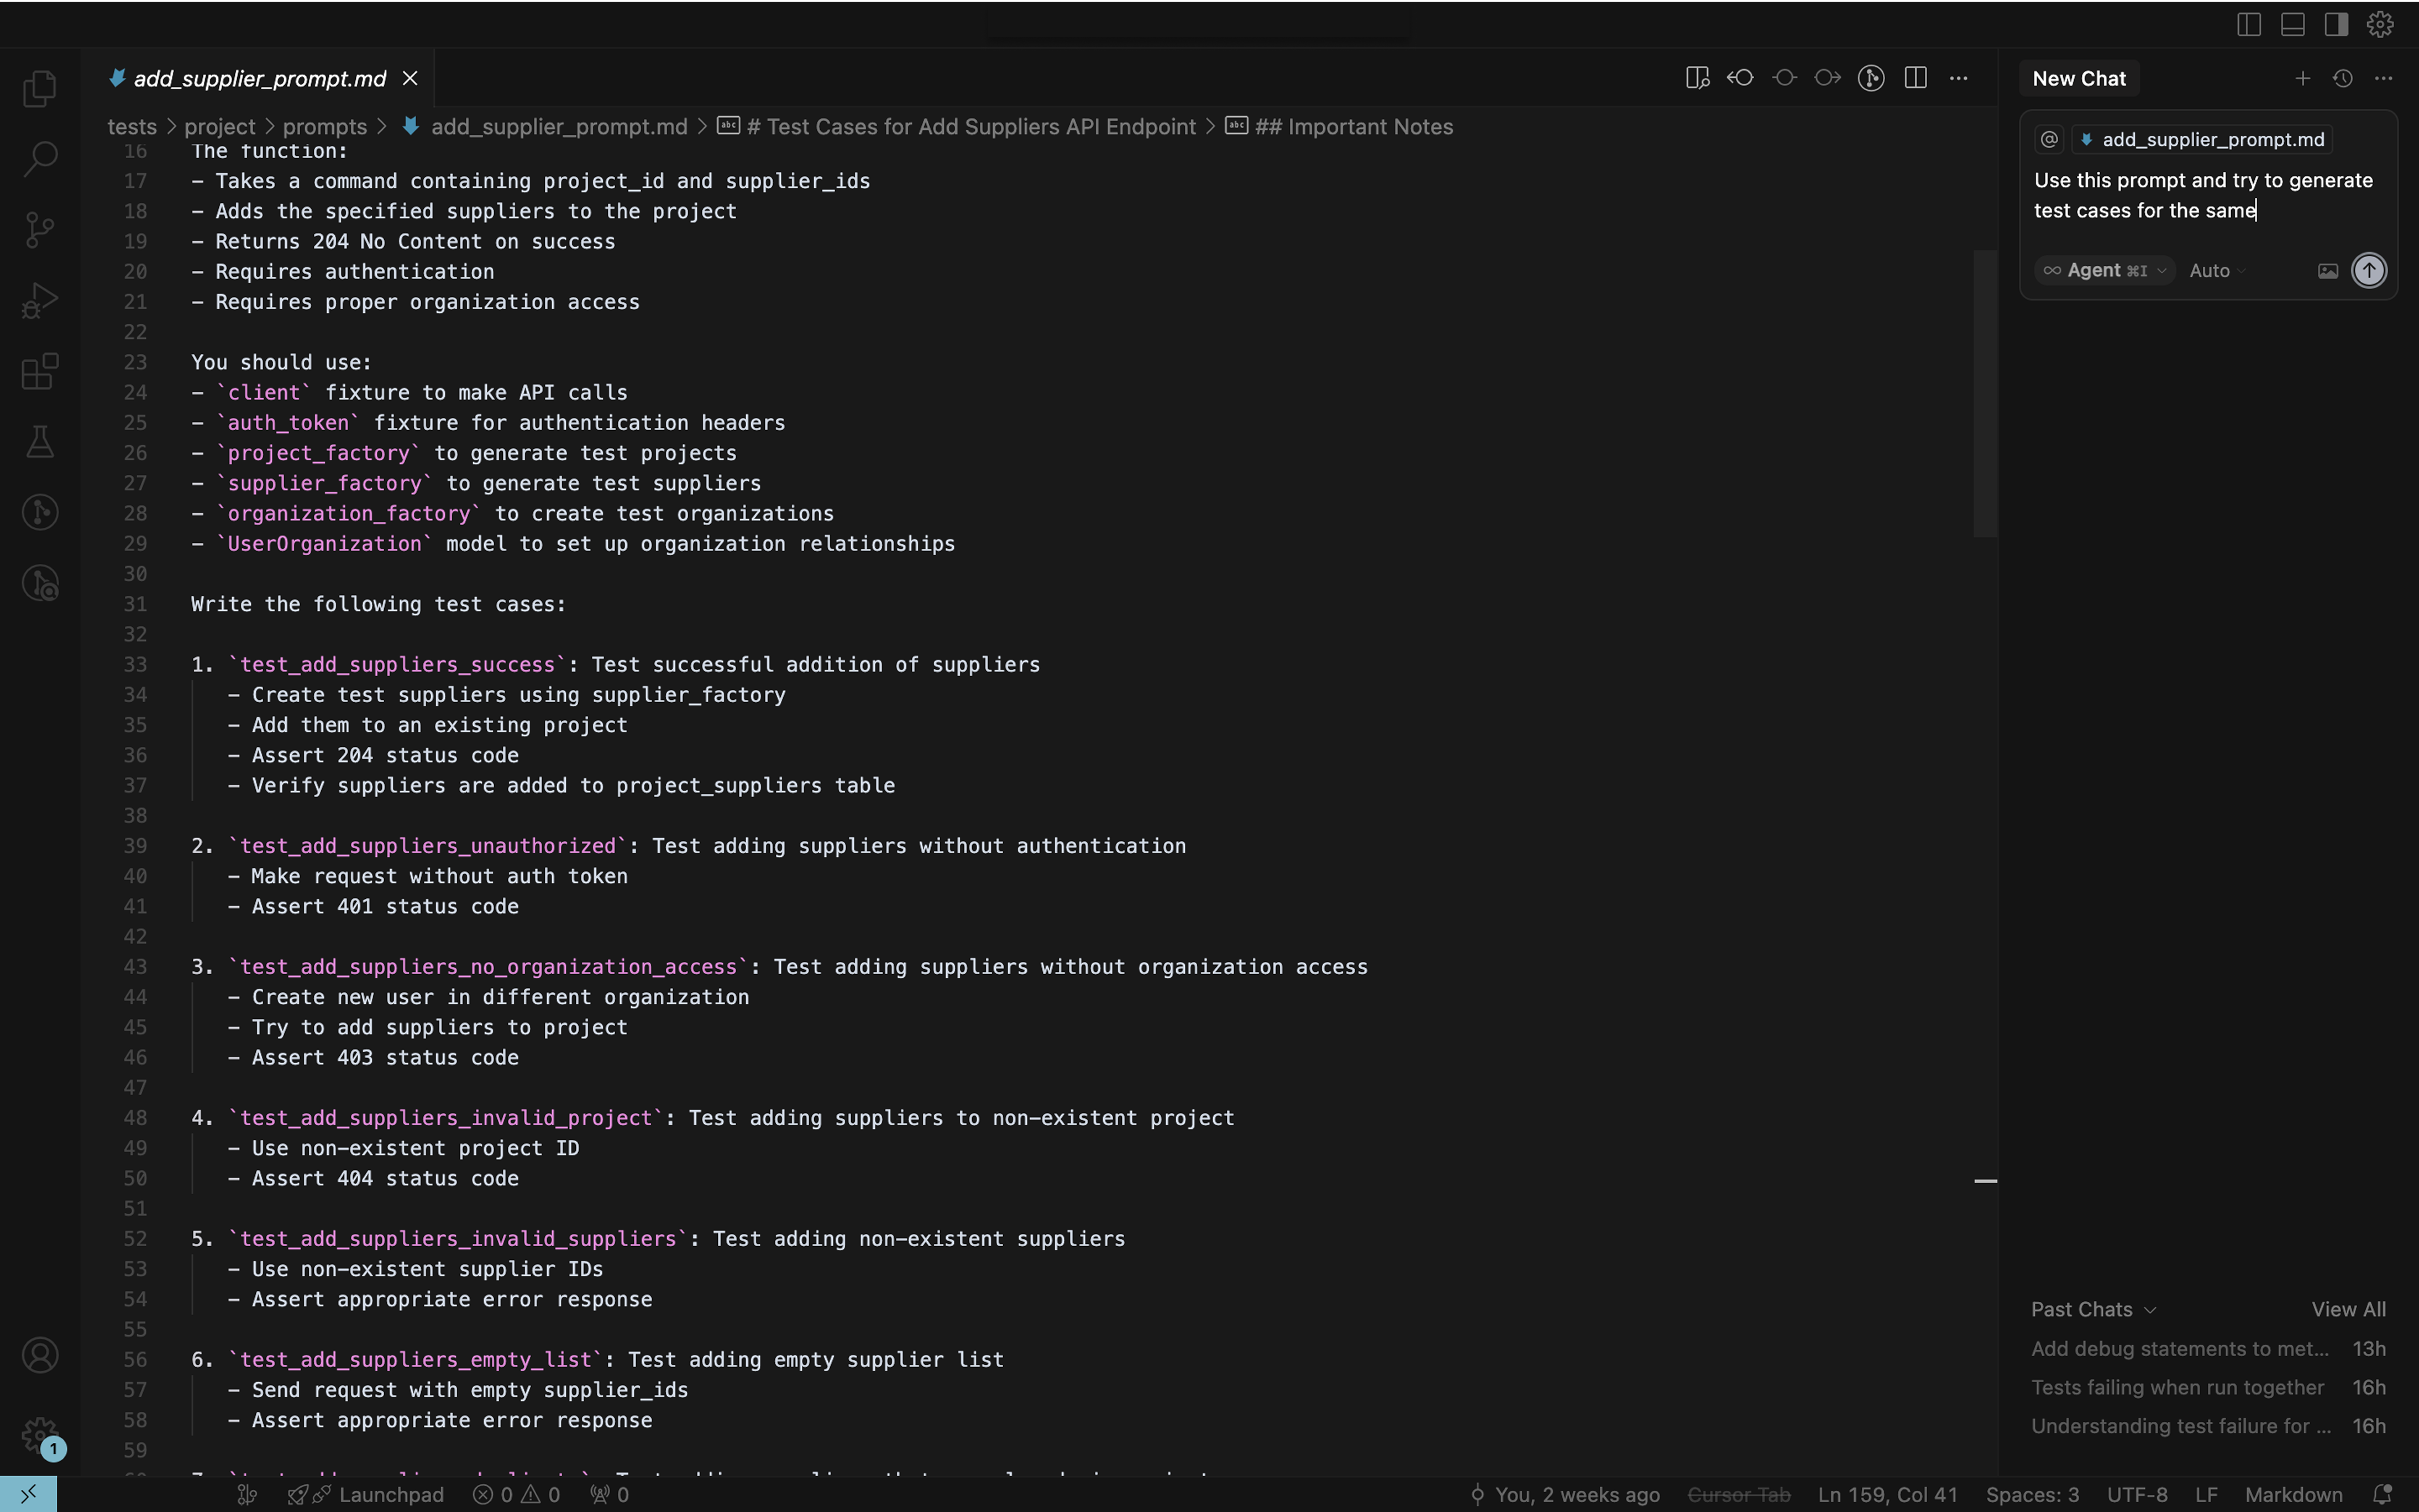The height and width of the screenshot is (1512, 2419).
Task: Select the add_supplier_prompt.md editor tab
Action: coord(259,78)
